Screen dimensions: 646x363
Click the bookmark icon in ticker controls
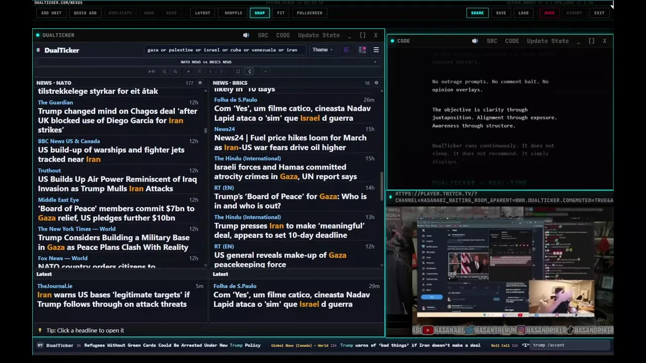pyautogui.click(x=238, y=72)
